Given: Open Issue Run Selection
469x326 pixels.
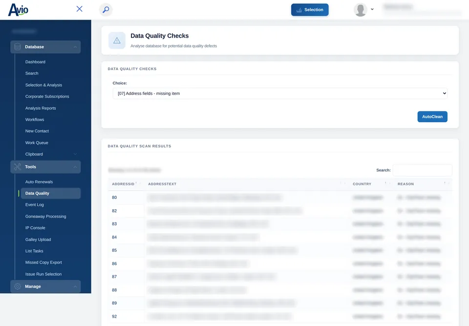Looking at the screenshot, I should [43, 274].
